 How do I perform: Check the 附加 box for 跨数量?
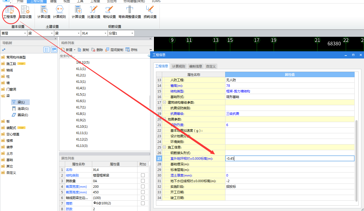coord(143,181)
